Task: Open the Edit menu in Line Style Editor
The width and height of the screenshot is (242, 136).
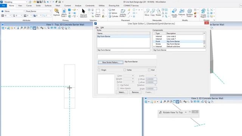Action: coord(102,28)
